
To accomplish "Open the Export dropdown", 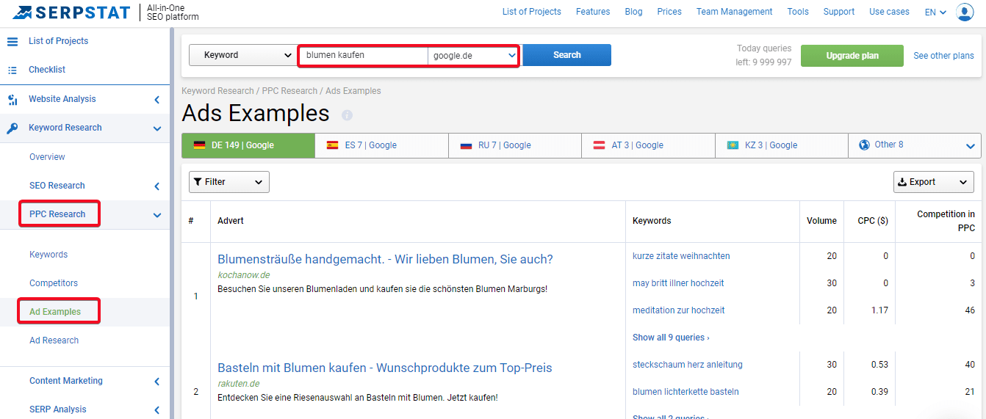I will tap(934, 182).
